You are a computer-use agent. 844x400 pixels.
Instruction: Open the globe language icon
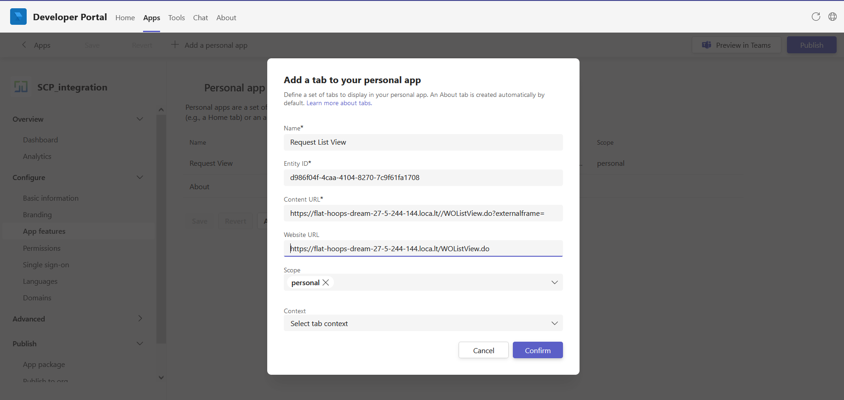tap(832, 17)
